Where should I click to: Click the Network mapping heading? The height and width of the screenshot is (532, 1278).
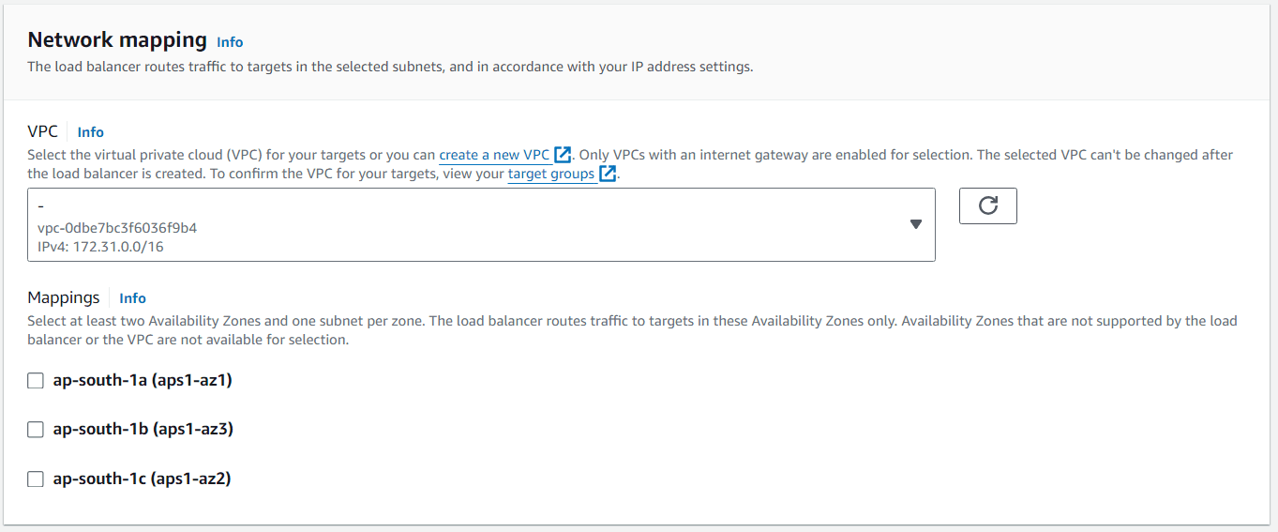point(117,39)
